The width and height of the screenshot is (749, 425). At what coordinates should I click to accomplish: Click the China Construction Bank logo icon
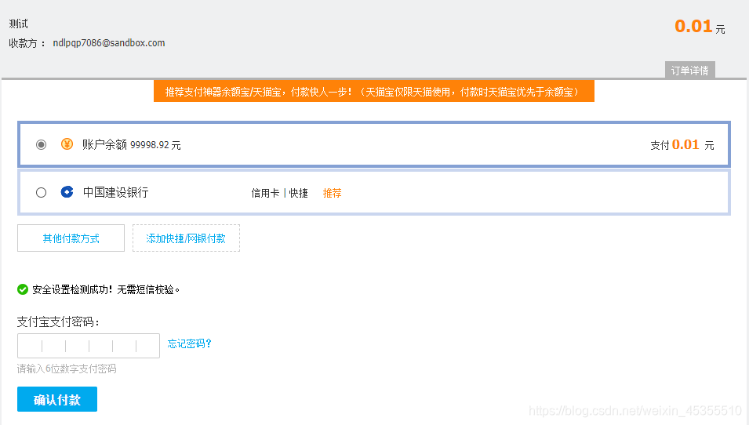coord(67,192)
